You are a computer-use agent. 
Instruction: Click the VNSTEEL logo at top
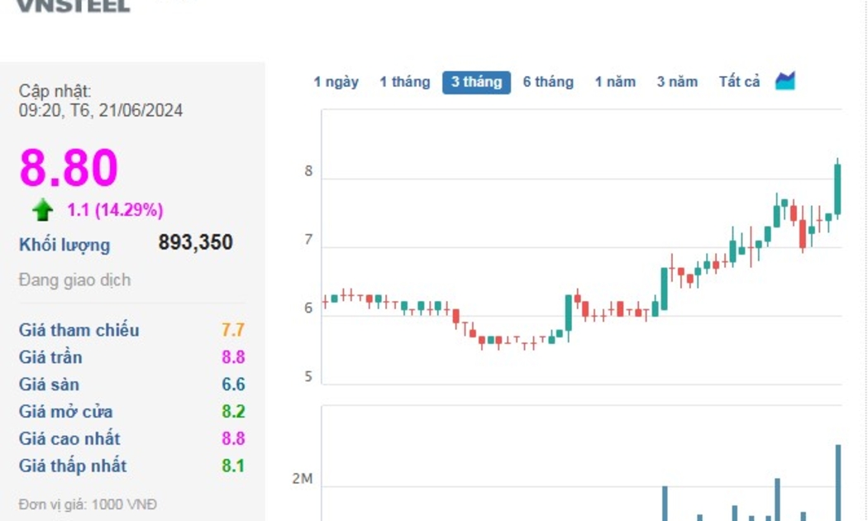73,6
